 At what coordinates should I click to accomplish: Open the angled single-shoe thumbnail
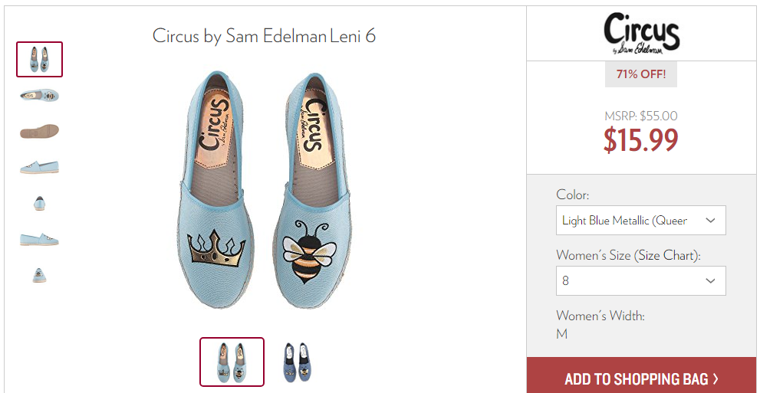tap(39, 95)
